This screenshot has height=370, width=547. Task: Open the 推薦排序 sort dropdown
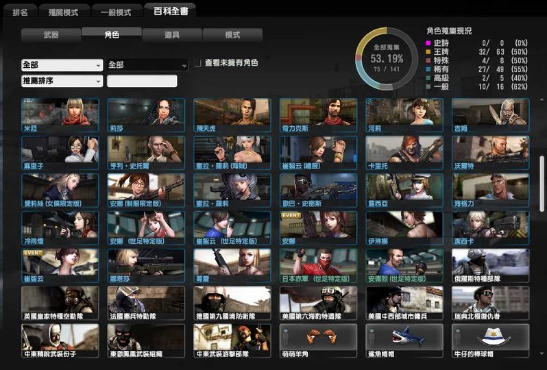(62, 82)
